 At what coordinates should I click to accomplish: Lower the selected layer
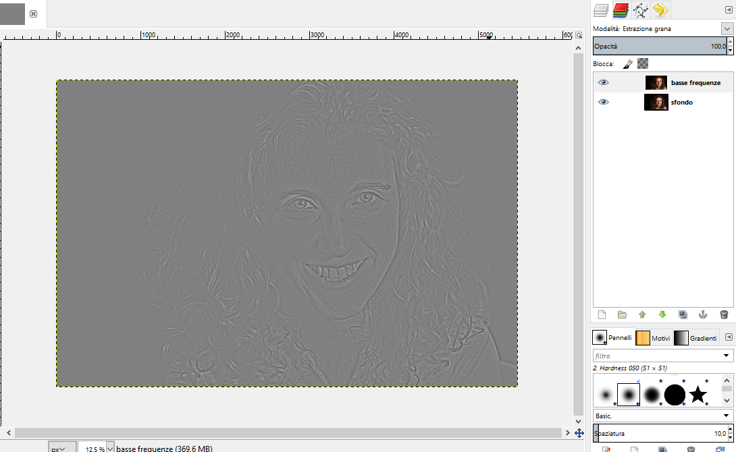[662, 314]
